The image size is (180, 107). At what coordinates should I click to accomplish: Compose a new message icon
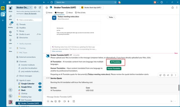(x=40, y=8)
